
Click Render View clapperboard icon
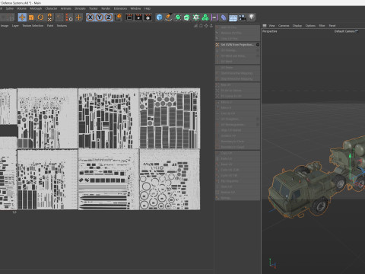(x=129, y=18)
